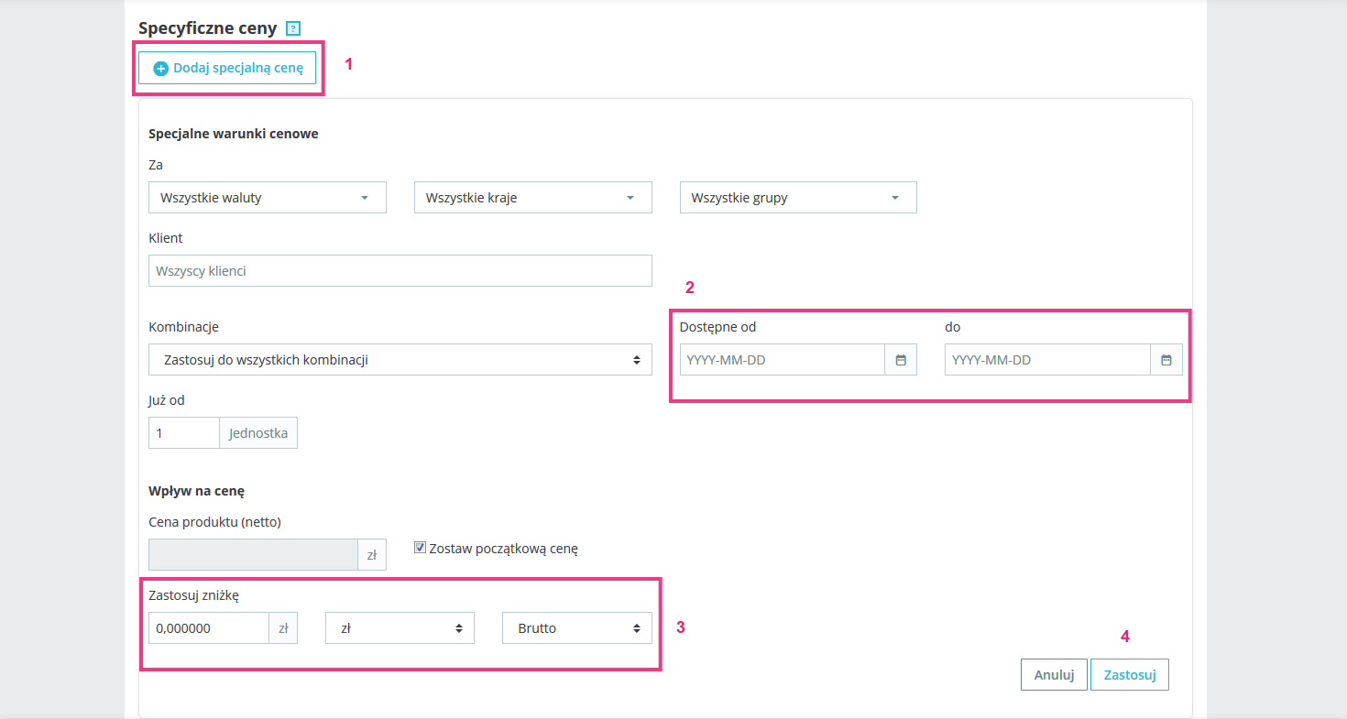Open calendar for Dostępne od date
Screen dimensions: 1347x719
pos(901,360)
